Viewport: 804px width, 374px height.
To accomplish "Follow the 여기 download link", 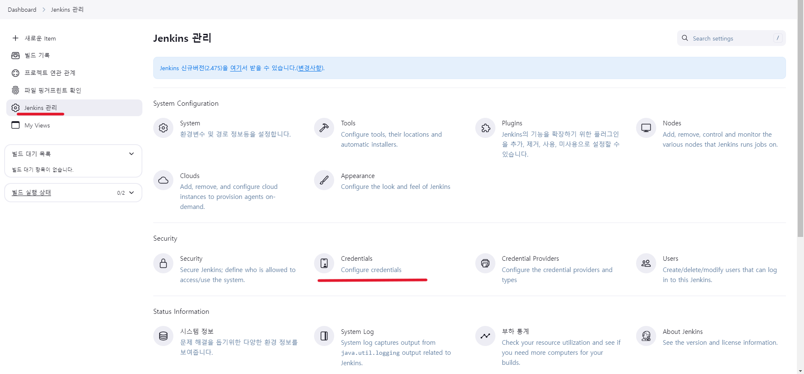I will point(236,68).
